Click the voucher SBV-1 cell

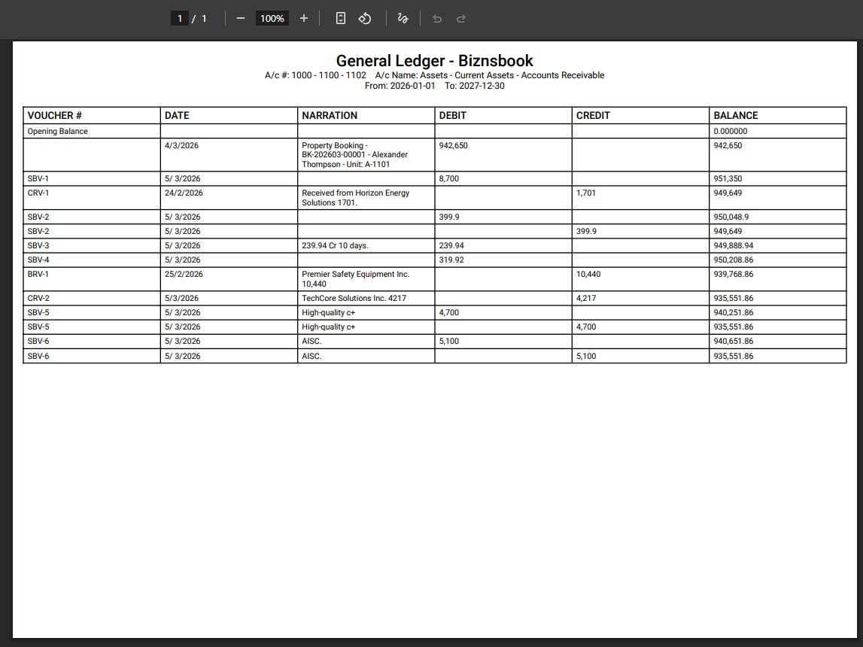38,178
